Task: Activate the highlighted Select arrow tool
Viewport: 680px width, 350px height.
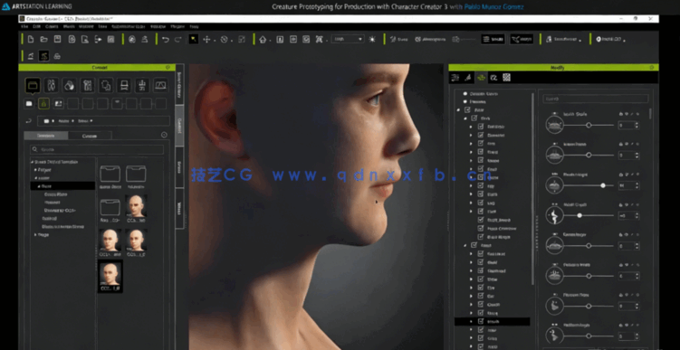Action: pyautogui.click(x=194, y=40)
